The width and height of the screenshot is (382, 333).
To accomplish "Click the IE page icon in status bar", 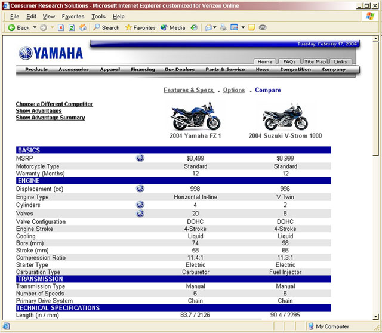I will [6, 326].
